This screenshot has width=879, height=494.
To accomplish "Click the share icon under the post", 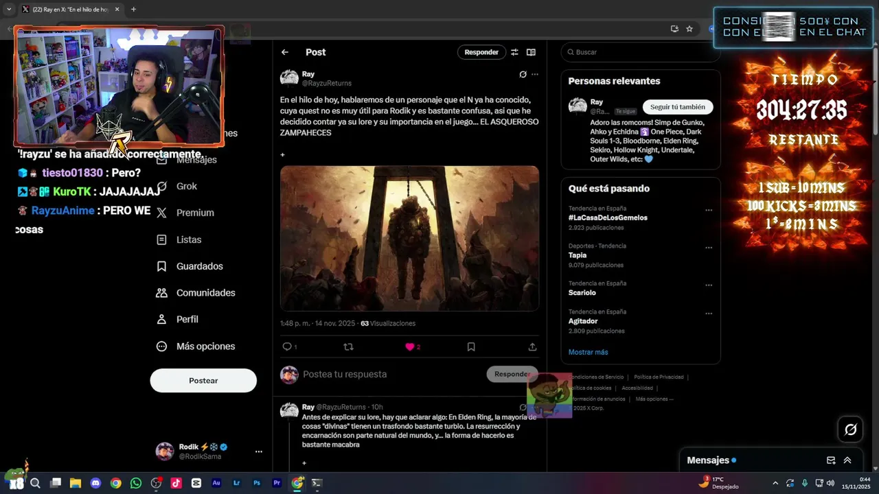I will [532, 346].
